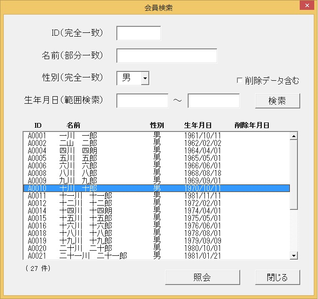Click the list scroll up arrow
318x299 pixels.
[294, 136]
